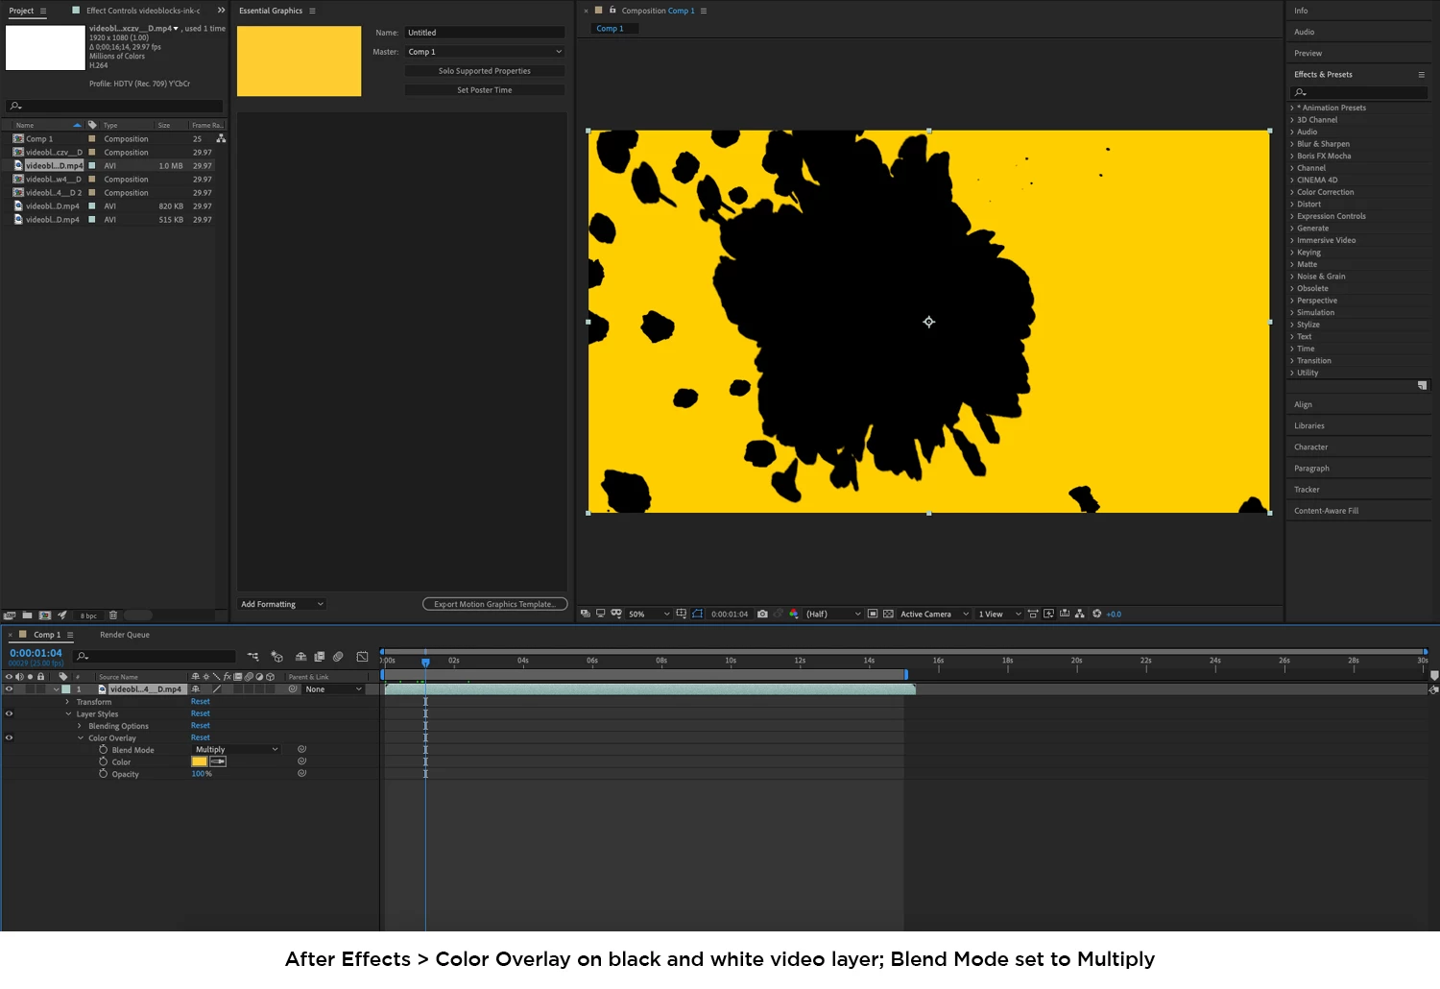Viewport: 1440px width, 989px height.
Task: Switch to the Render Queue tab
Action: (x=125, y=635)
